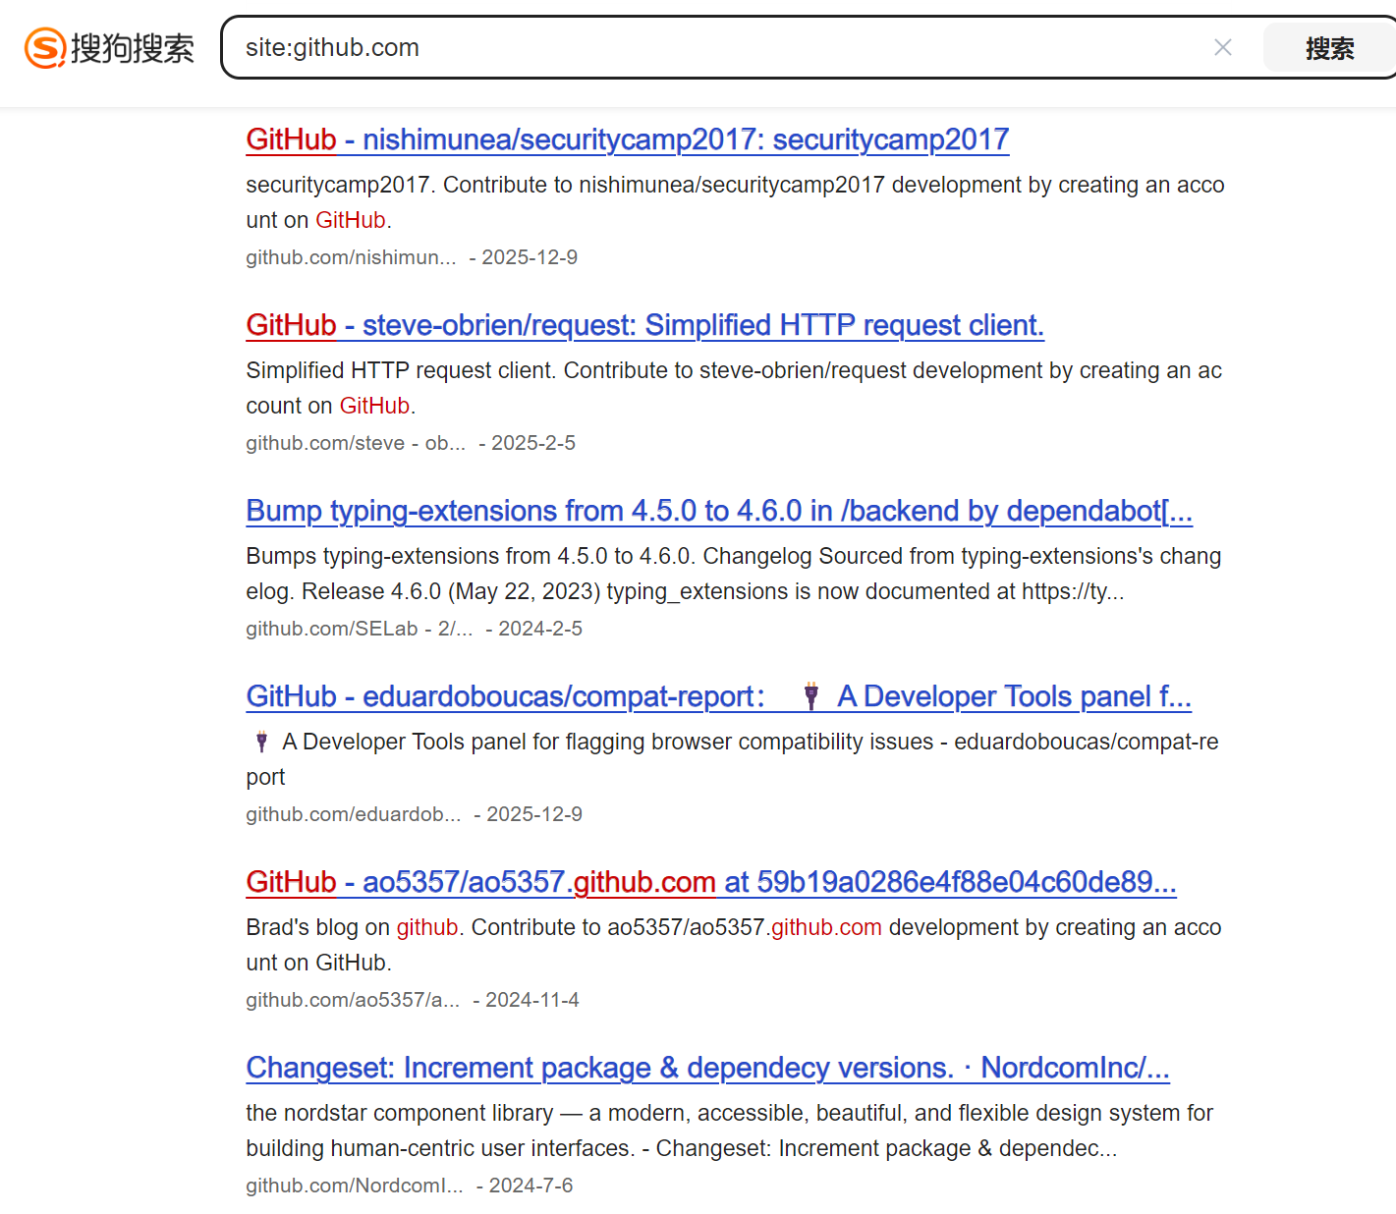This screenshot has height=1214, width=1396.
Task: Click the Sogou search logo
Action: tap(109, 48)
